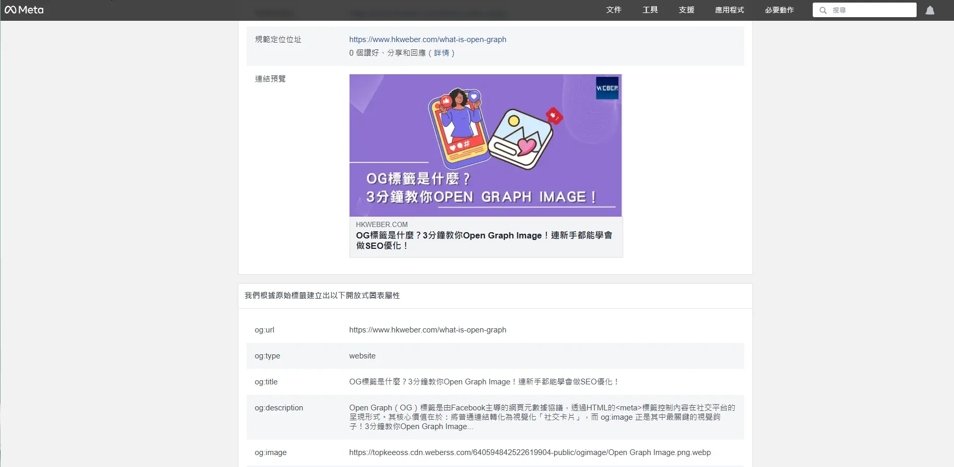Open the 工具 menu

(650, 10)
